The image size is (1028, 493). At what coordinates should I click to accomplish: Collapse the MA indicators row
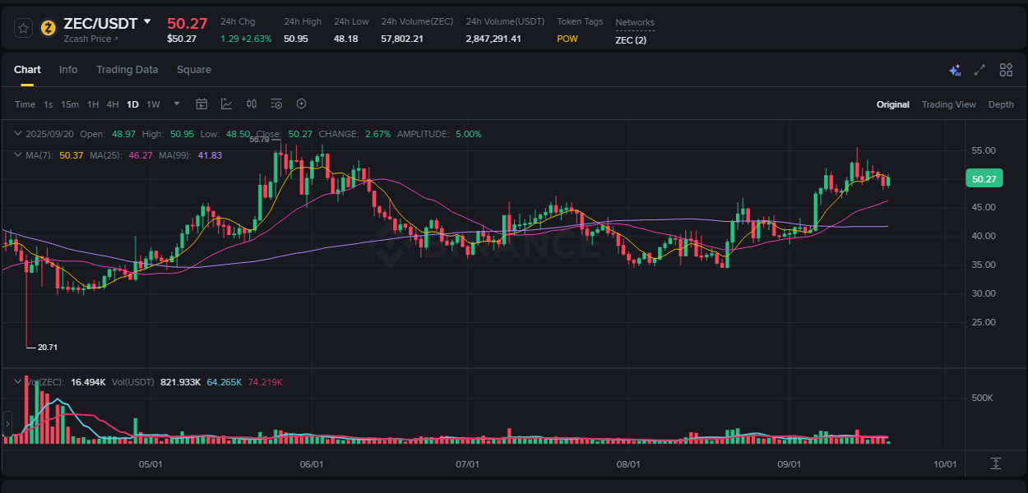(16, 154)
